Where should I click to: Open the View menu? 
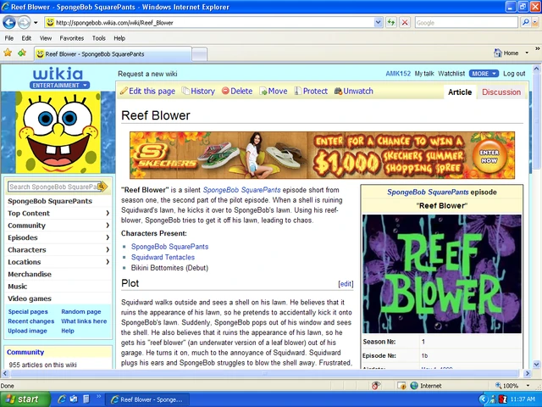[45, 38]
